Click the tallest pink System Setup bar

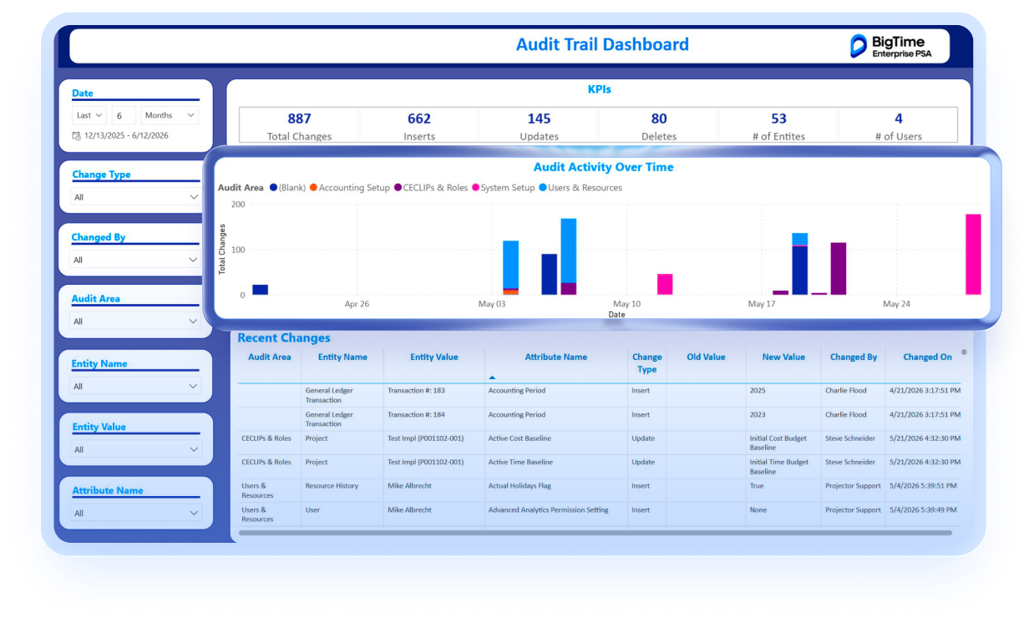coord(973,255)
